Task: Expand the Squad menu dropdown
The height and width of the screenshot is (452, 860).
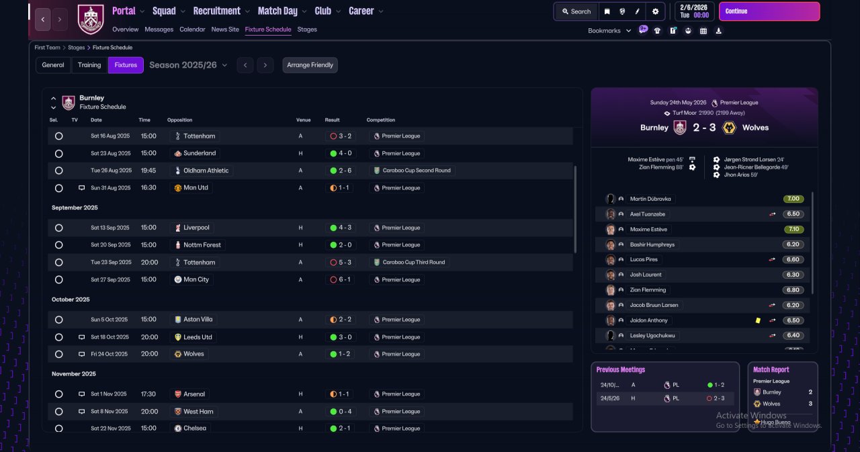Action: pyautogui.click(x=183, y=11)
